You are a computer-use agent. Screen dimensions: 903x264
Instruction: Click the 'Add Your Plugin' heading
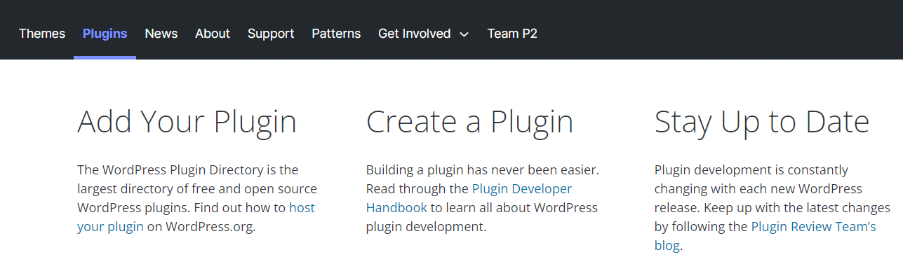click(187, 121)
